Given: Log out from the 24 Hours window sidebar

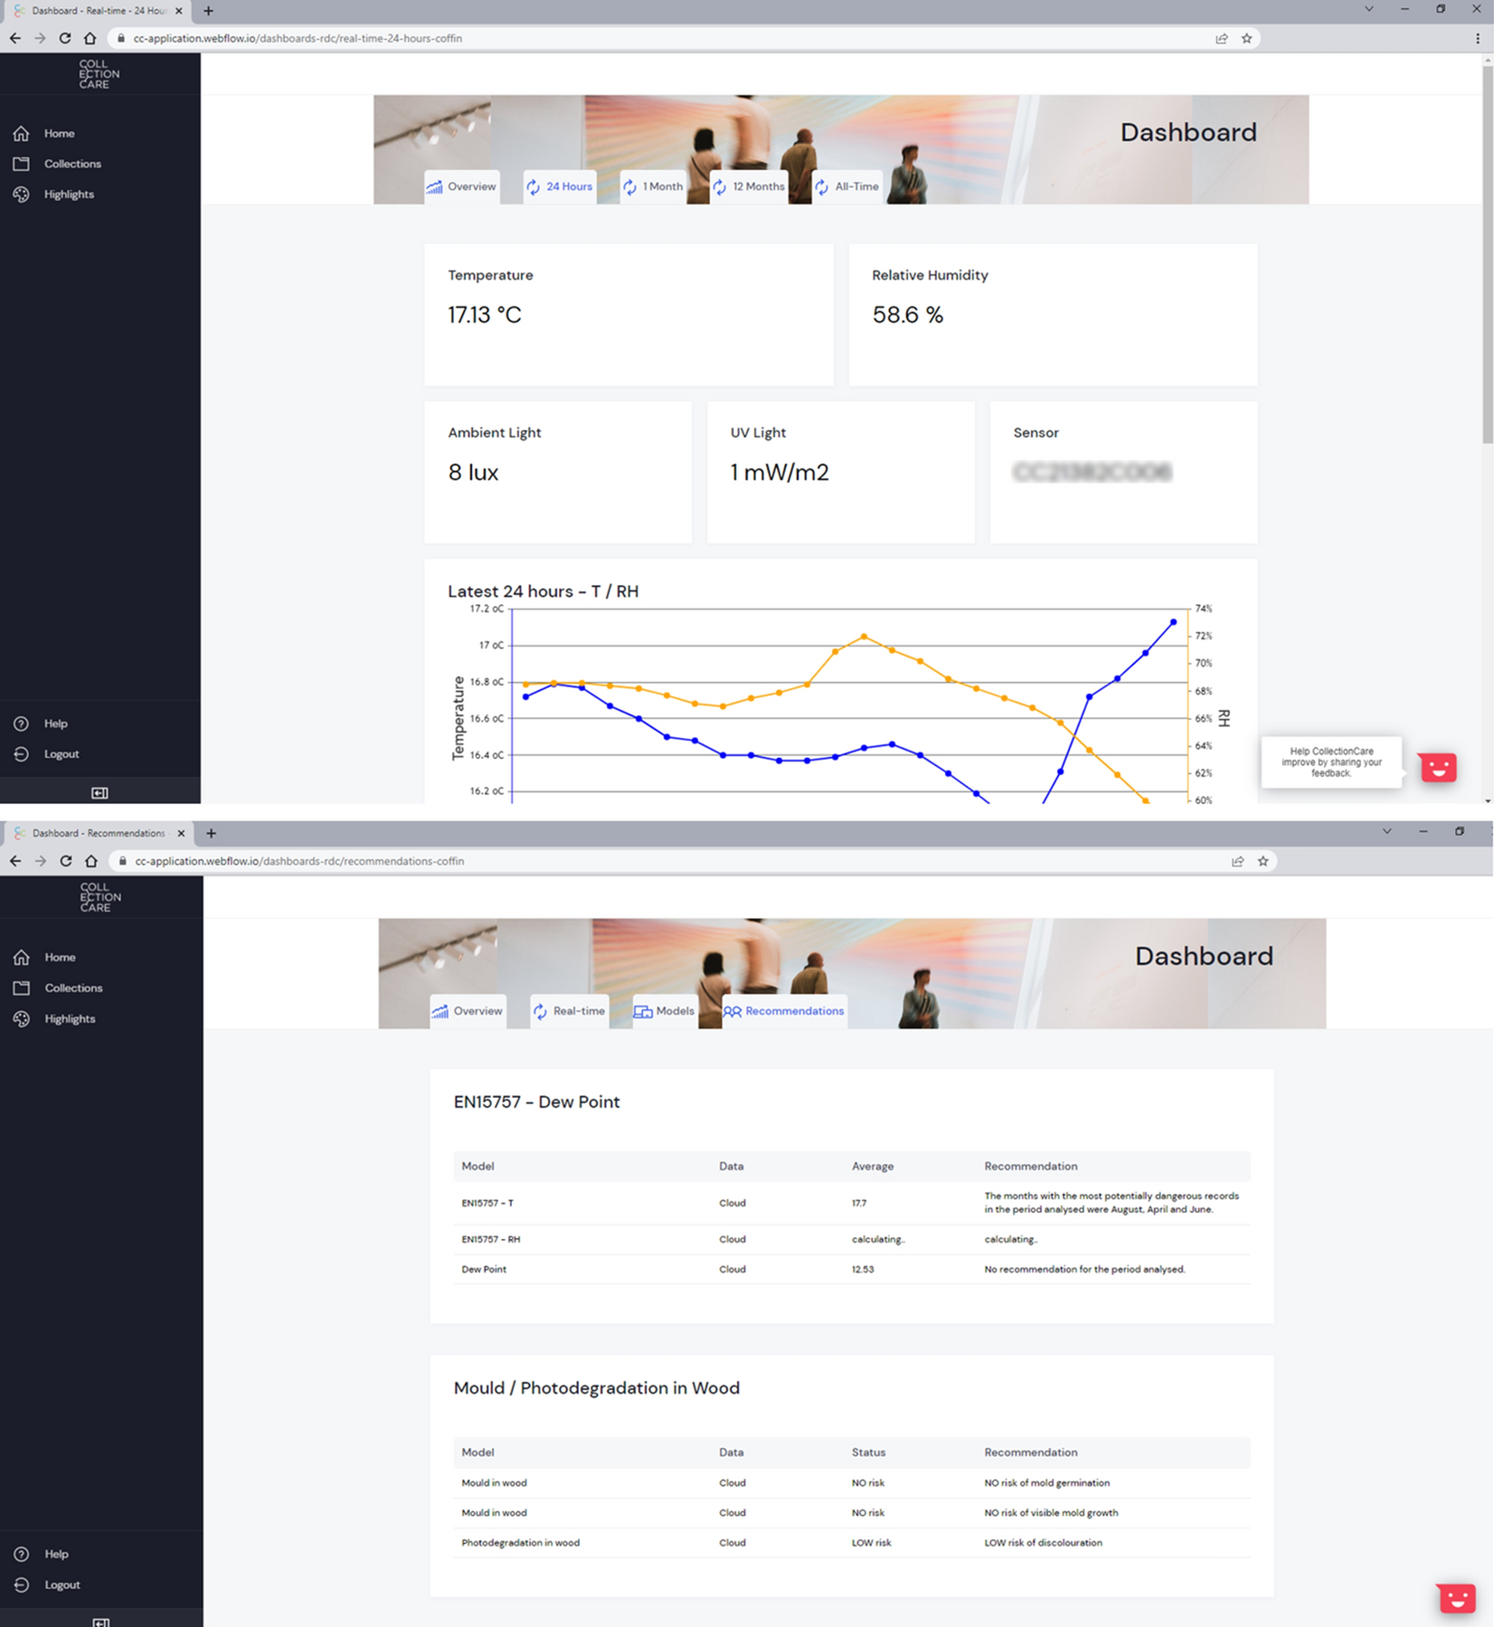Looking at the screenshot, I should 47,754.
